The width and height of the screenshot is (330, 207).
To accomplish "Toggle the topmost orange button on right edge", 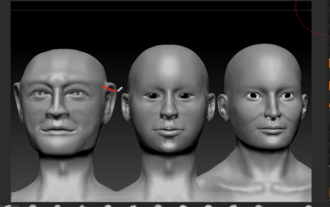I will tap(329, 64).
